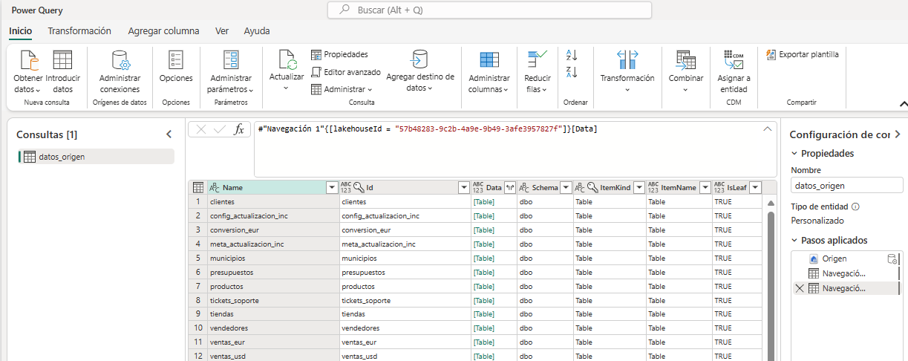The image size is (908, 361).
Task: Collapse the Propiedades section
Action: (795, 153)
